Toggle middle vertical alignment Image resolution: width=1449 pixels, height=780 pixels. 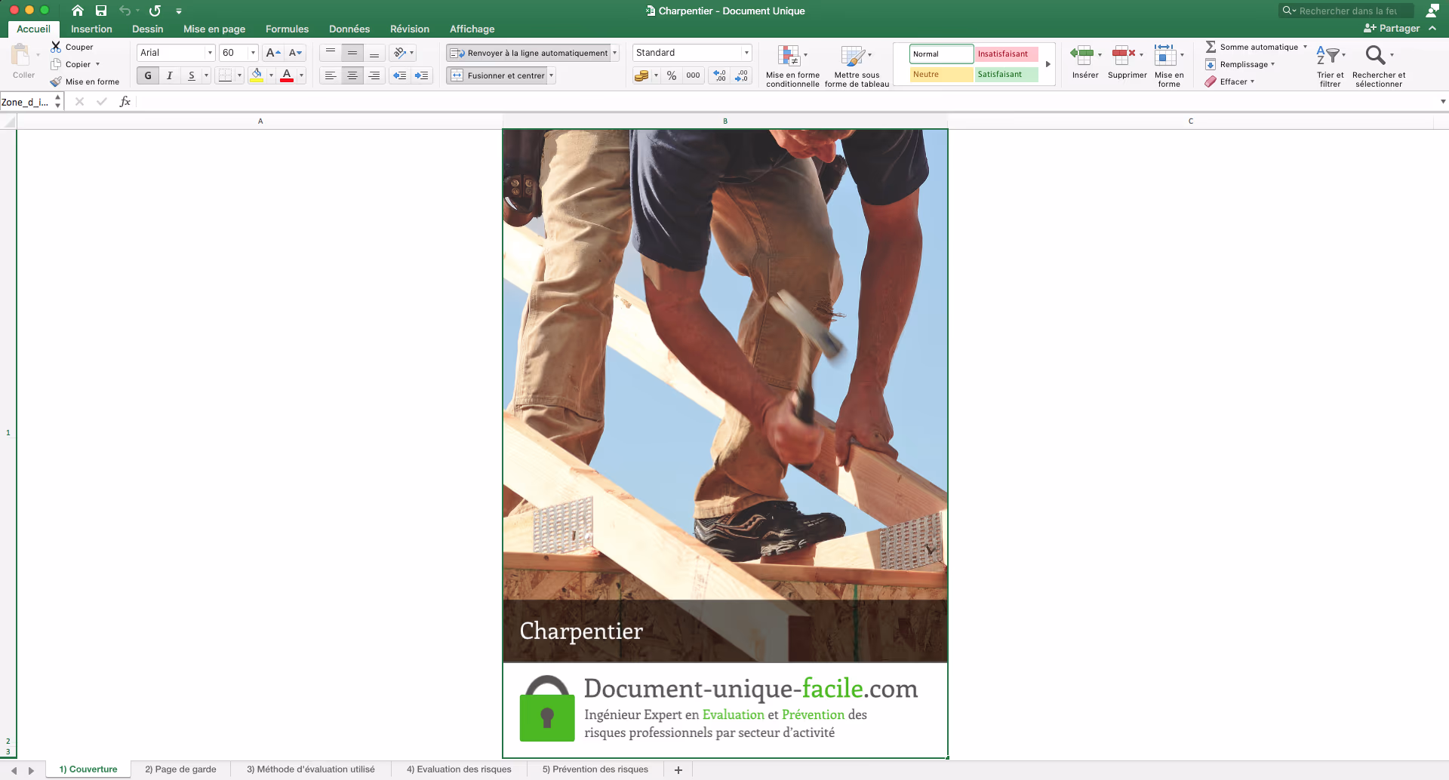pyautogui.click(x=352, y=53)
